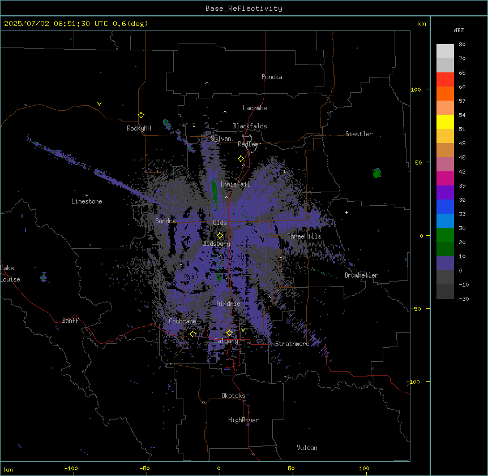The image size is (488, 476).
Task: Click the purple 36–39 dBZ legend swatch
Action: click(x=445, y=193)
